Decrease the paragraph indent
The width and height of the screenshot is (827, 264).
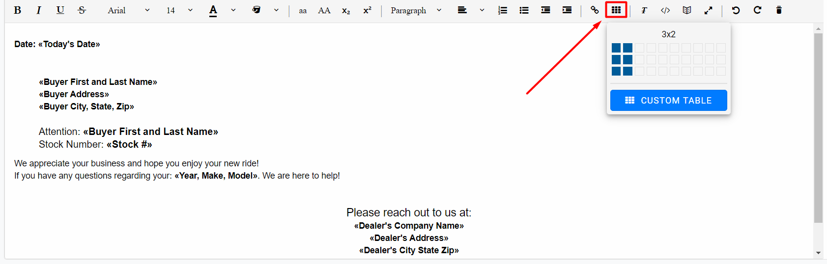pos(545,10)
